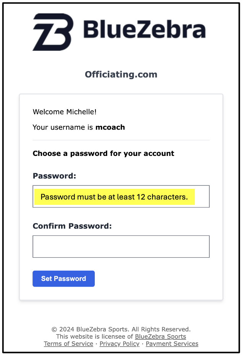Open the Privacy Policy link

point(119,344)
